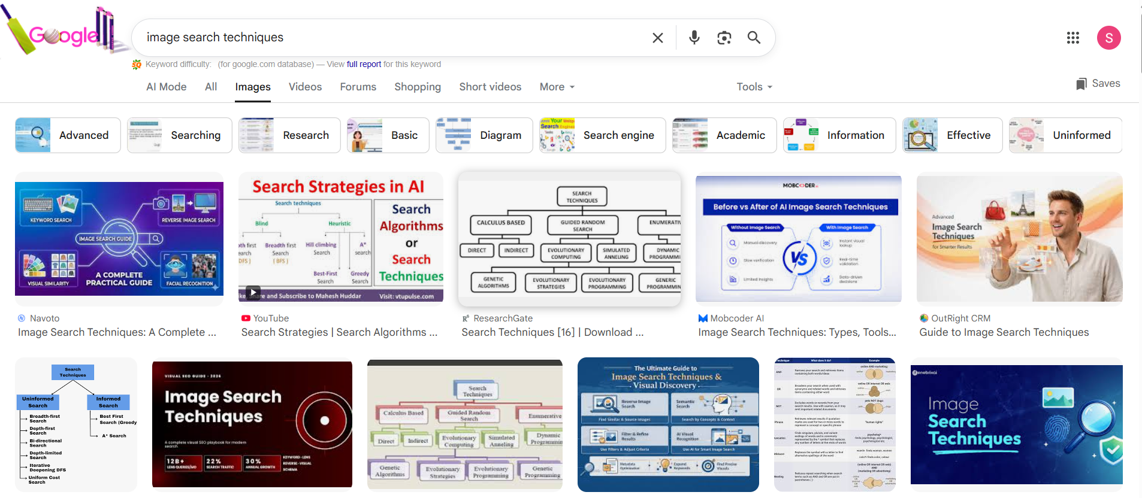Filter images by Basic chip
Screen dimensions: 1142x498
388,135
